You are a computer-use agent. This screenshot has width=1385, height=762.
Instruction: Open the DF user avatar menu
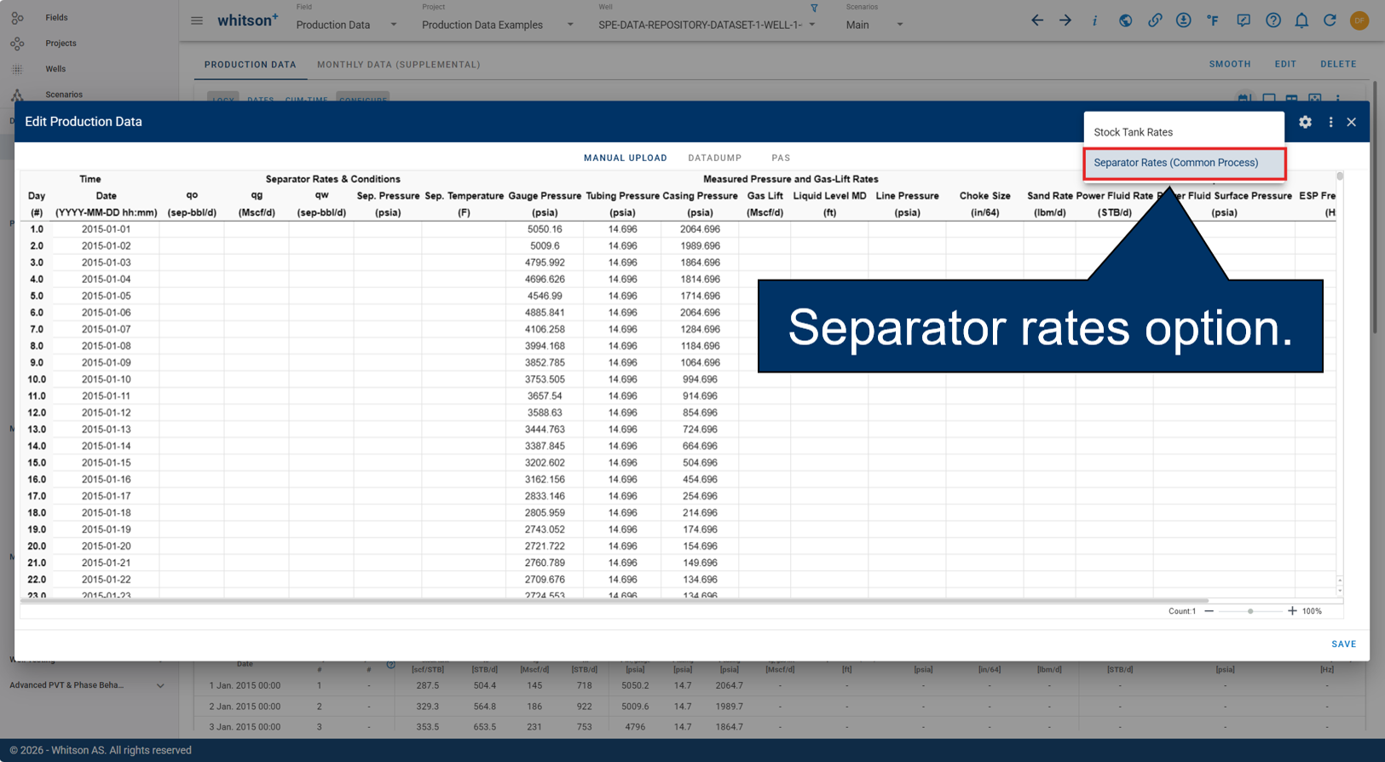click(x=1359, y=20)
